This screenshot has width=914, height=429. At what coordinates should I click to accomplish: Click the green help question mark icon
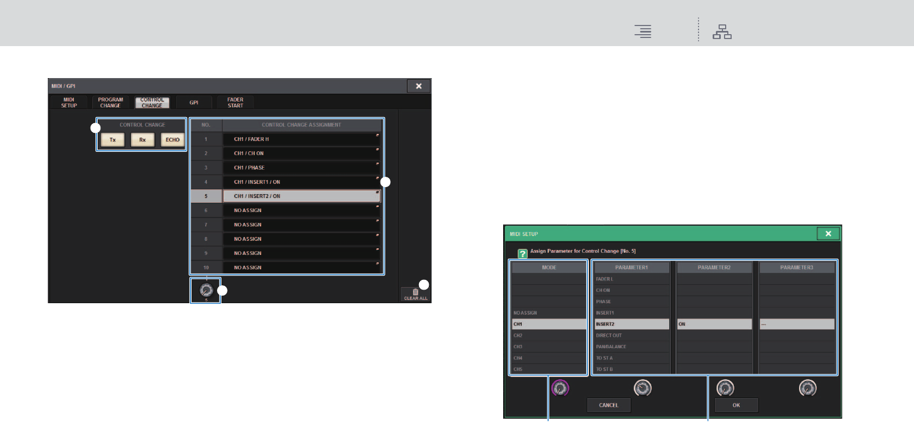pos(522,253)
